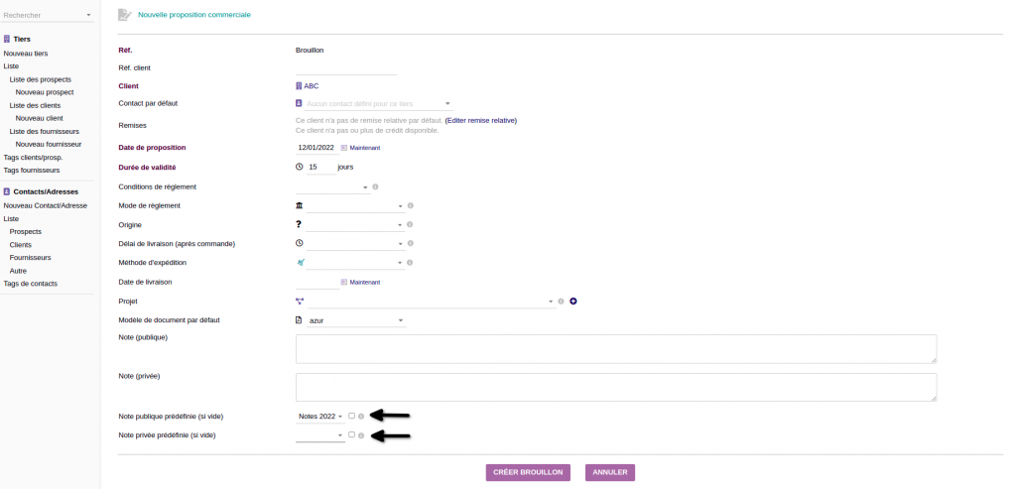1016x489 pixels.
Task: Open the Notes 2022 dropdown
Action: click(x=320, y=417)
